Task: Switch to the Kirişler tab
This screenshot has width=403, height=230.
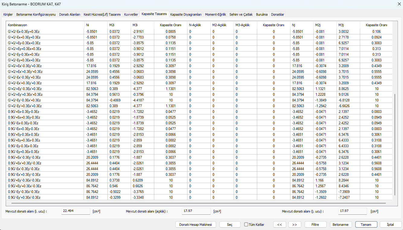Action: (8, 14)
